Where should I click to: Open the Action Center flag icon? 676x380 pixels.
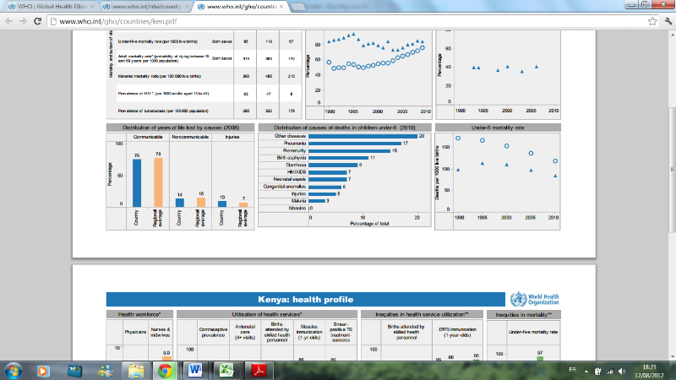(x=598, y=371)
